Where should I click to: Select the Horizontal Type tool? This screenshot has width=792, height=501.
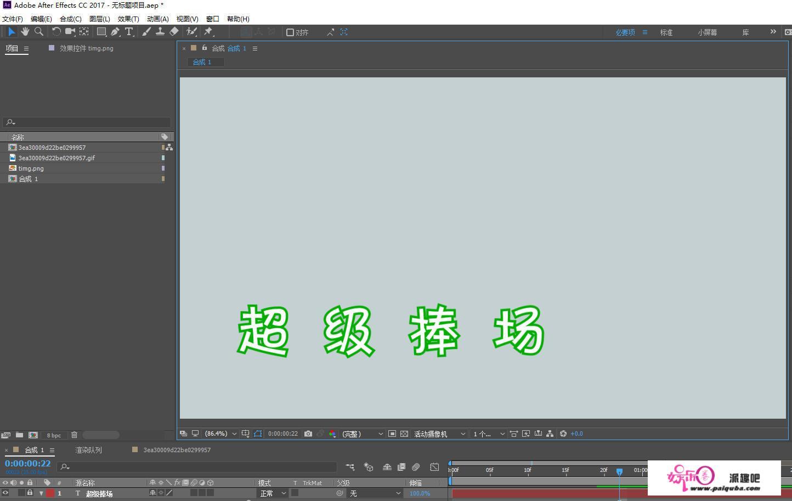click(129, 32)
